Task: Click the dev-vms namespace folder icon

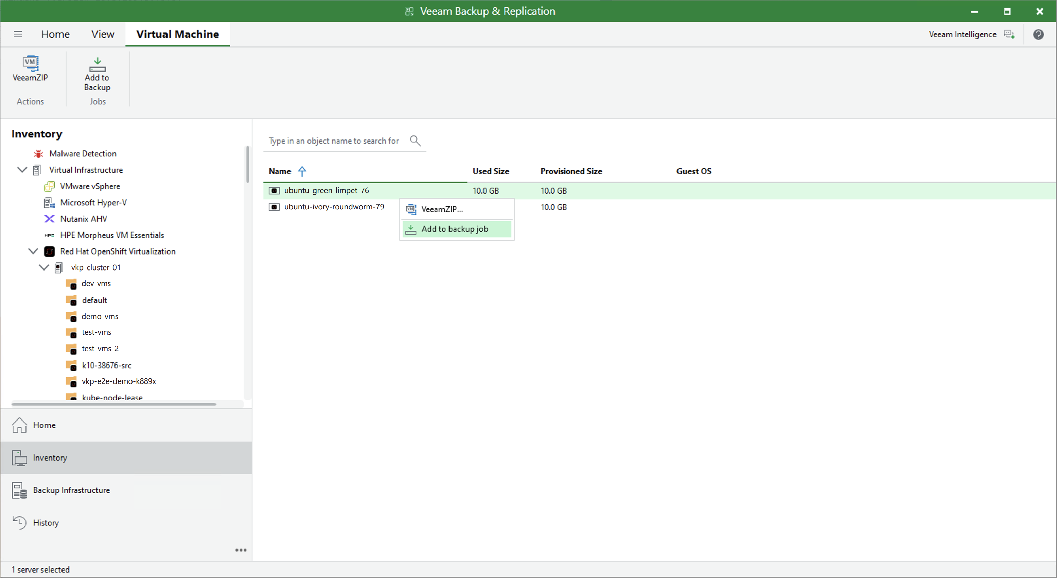Action: coord(71,284)
